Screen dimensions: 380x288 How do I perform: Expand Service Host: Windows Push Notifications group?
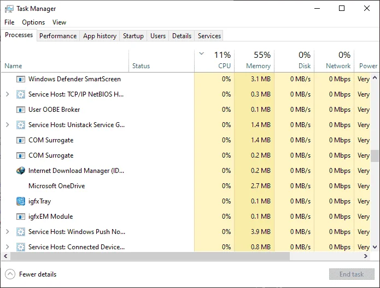[x=7, y=232]
